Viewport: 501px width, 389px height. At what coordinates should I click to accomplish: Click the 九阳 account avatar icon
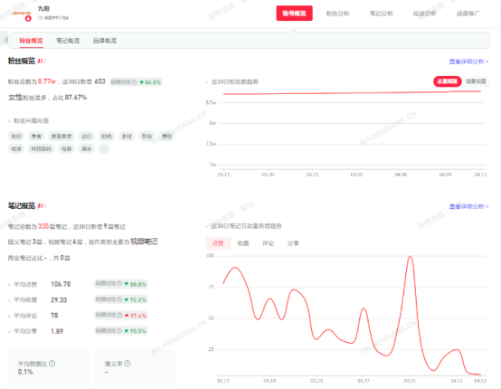click(x=22, y=14)
